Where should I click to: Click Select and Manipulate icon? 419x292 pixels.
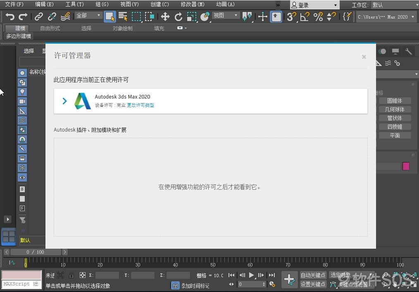coord(263,16)
